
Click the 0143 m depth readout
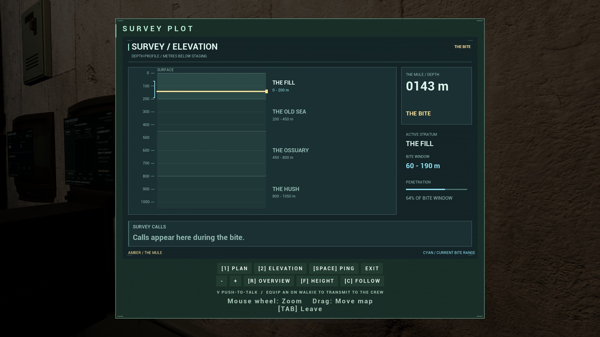click(x=427, y=86)
